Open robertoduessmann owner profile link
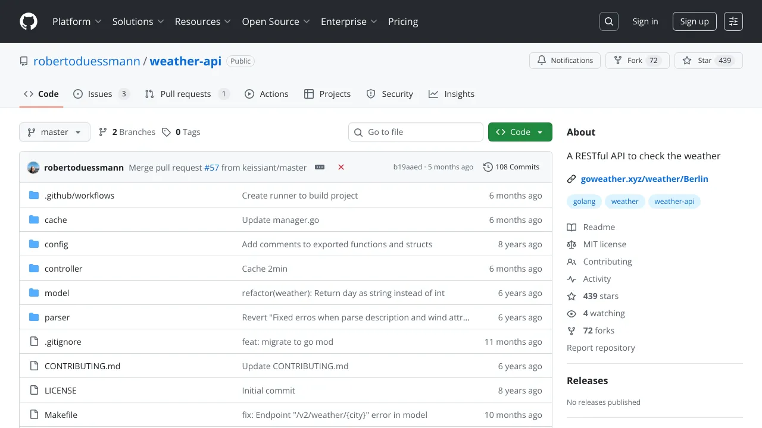The height and width of the screenshot is (428, 762). 87,61
